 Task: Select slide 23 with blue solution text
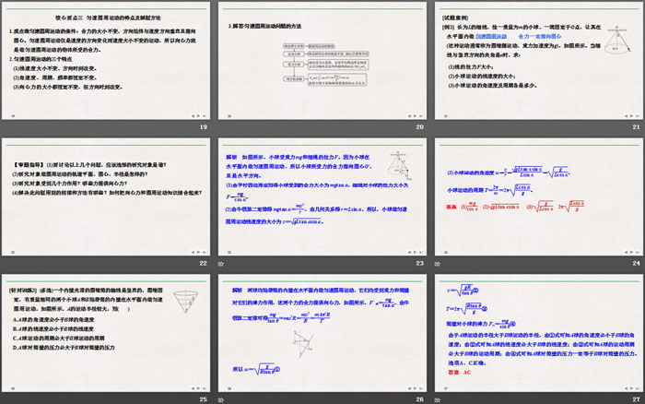click(x=322, y=195)
